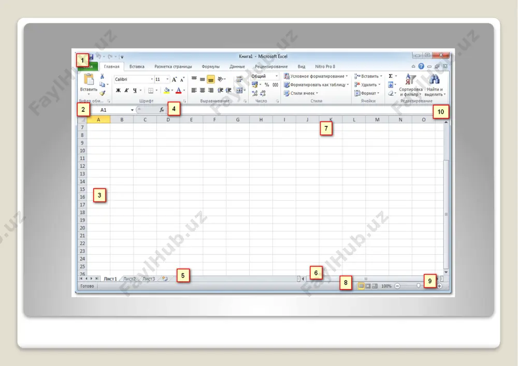
Task: Click the blue Help question mark icon
Action: tap(421, 66)
